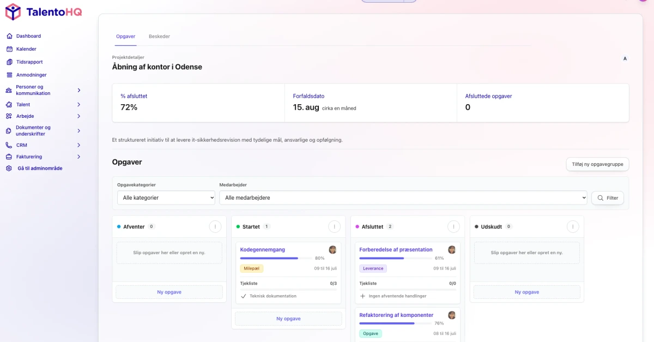
Task: Open the Afventer column options menu
Action: pyautogui.click(x=215, y=226)
